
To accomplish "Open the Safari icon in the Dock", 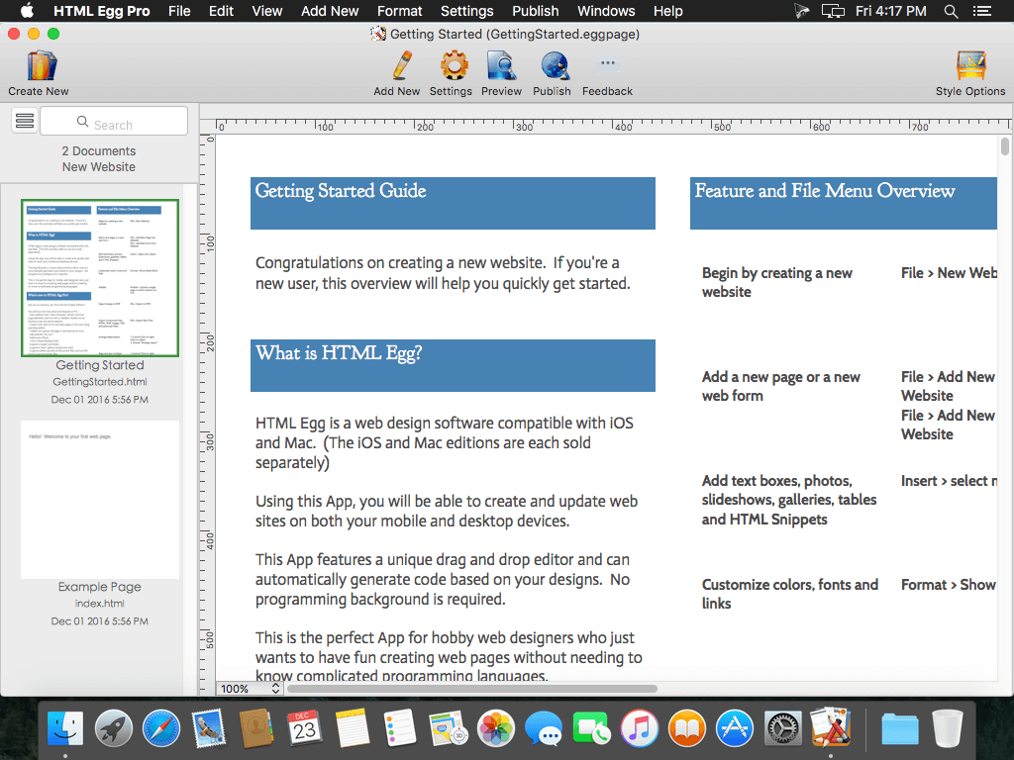I will point(161,728).
